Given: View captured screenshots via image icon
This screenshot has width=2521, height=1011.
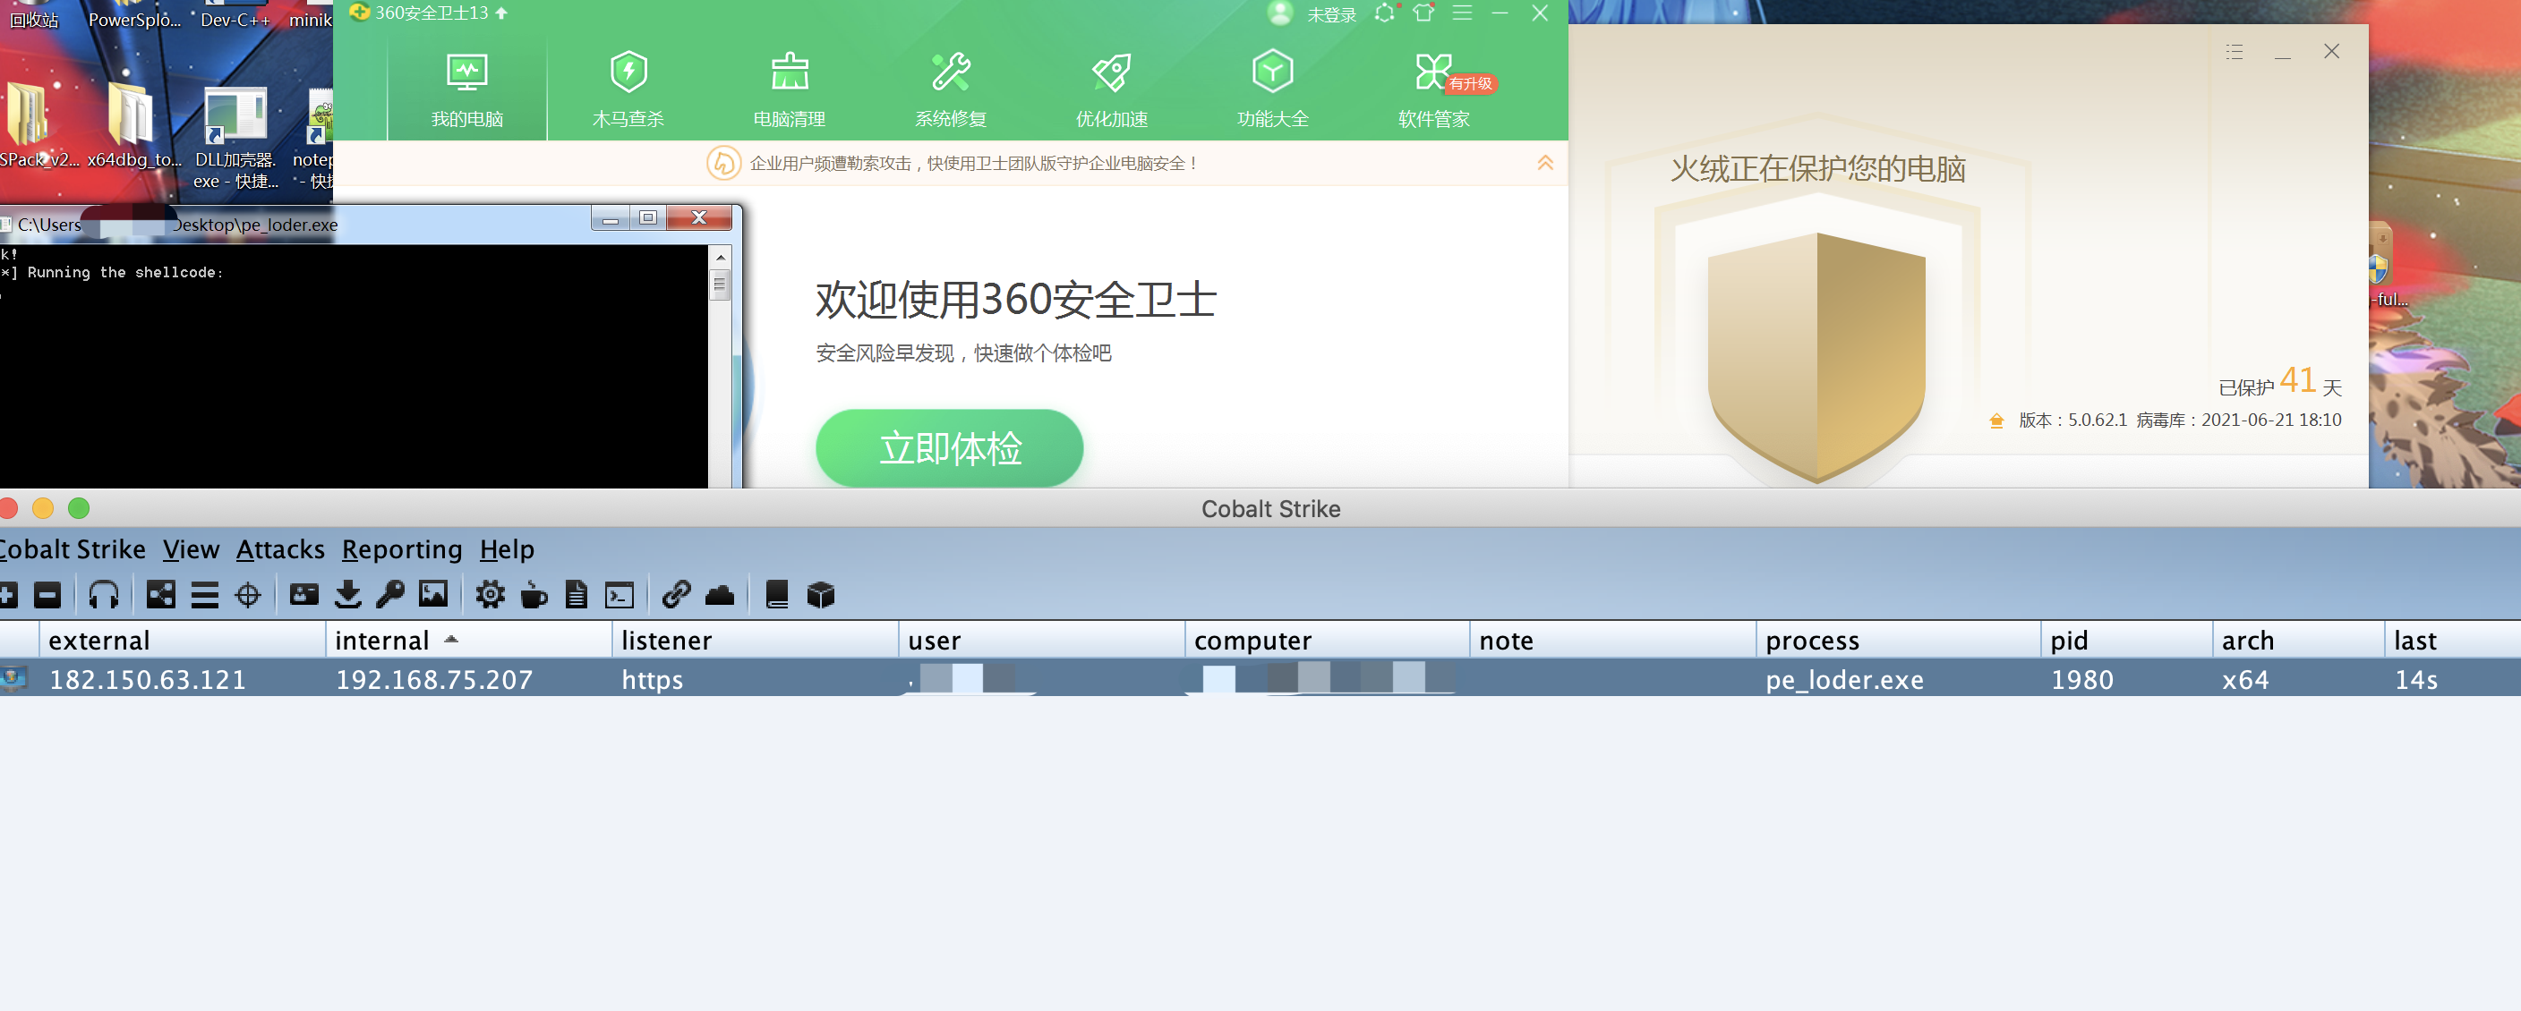Looking at the screenshot, I should point(433,594).
